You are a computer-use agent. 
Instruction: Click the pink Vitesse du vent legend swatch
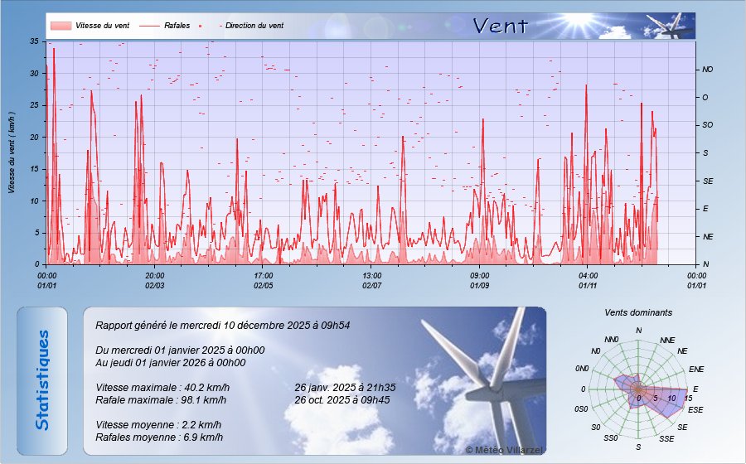pos(61,26)
